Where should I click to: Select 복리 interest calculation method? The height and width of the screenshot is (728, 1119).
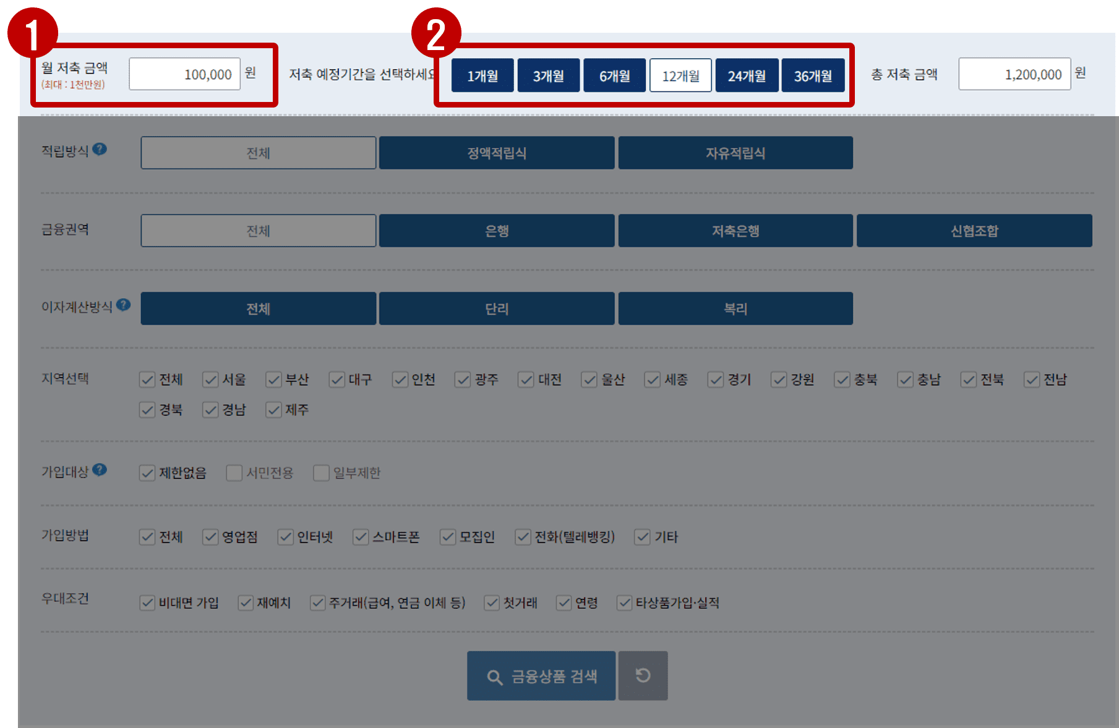[735, 308]
